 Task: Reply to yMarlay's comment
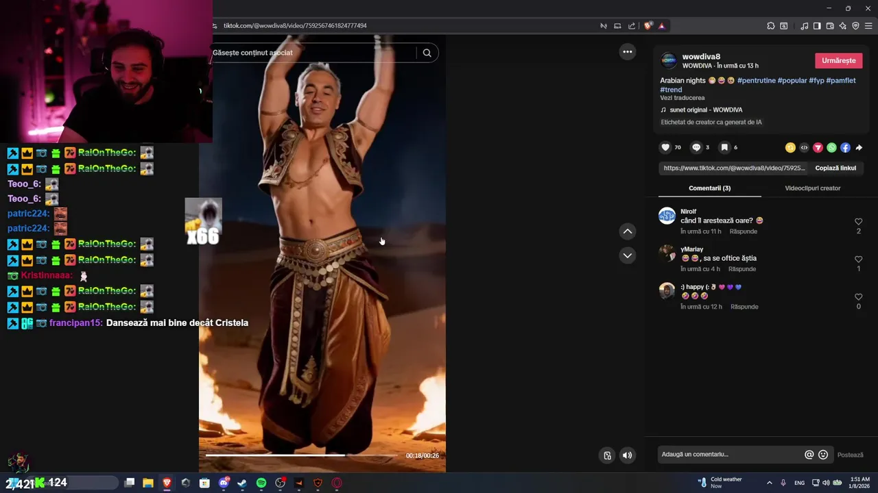pyautogui.click(x=742, y=269)
